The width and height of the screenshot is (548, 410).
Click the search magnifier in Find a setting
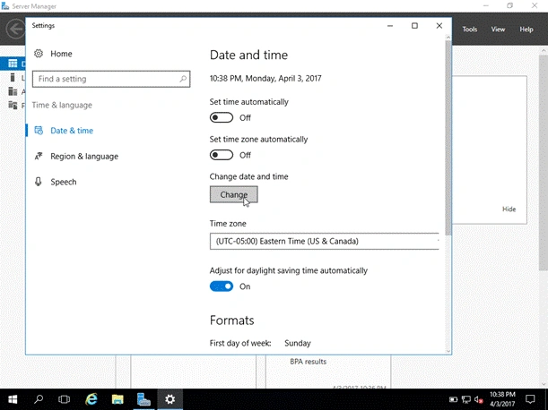point(183,79)
